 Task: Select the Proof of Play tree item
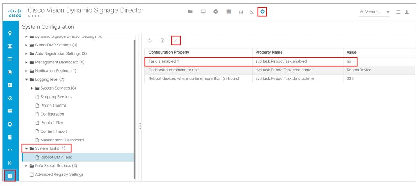tap(51, 123)
